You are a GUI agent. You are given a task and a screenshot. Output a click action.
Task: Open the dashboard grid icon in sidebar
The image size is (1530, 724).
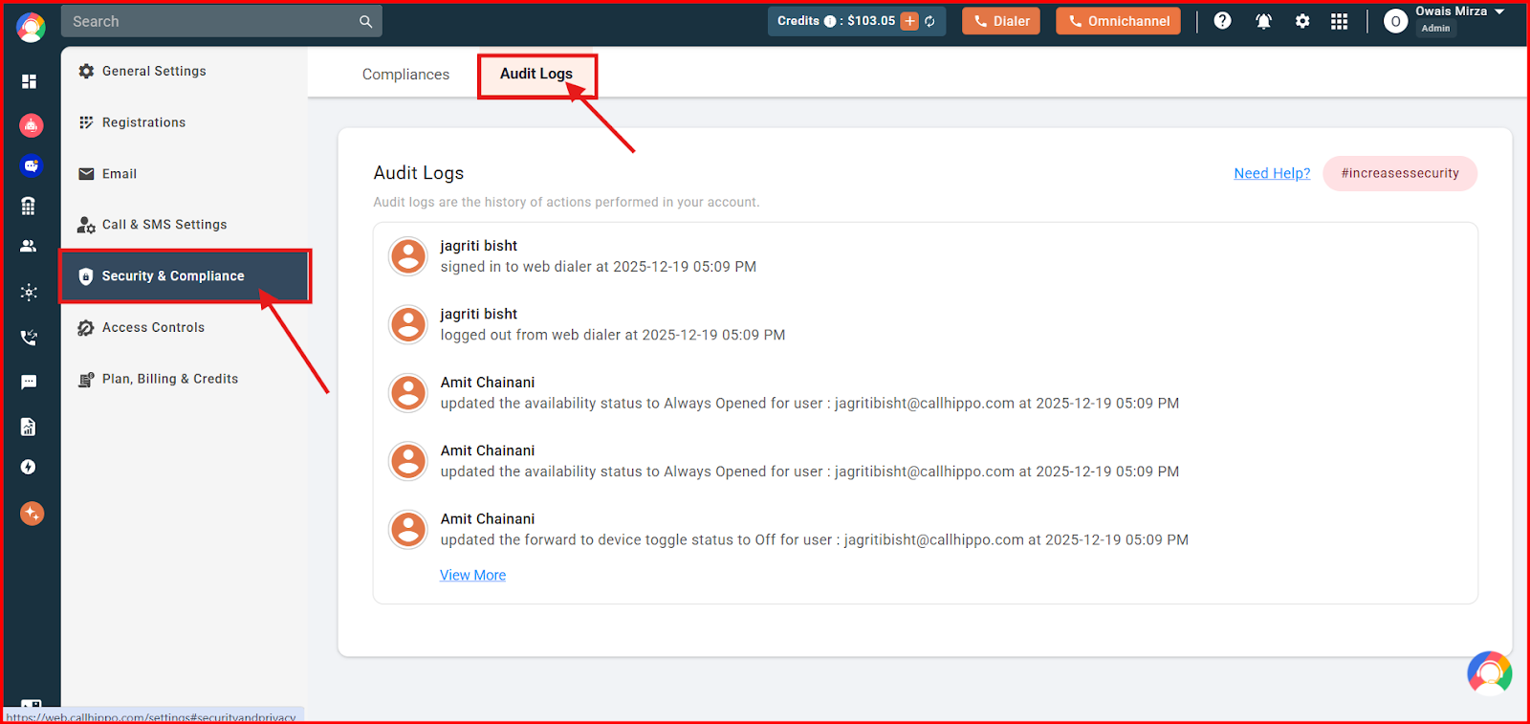tap(29, 81)
